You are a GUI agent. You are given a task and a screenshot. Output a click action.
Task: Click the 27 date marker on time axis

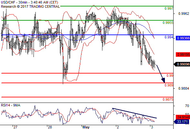point(15,127)
